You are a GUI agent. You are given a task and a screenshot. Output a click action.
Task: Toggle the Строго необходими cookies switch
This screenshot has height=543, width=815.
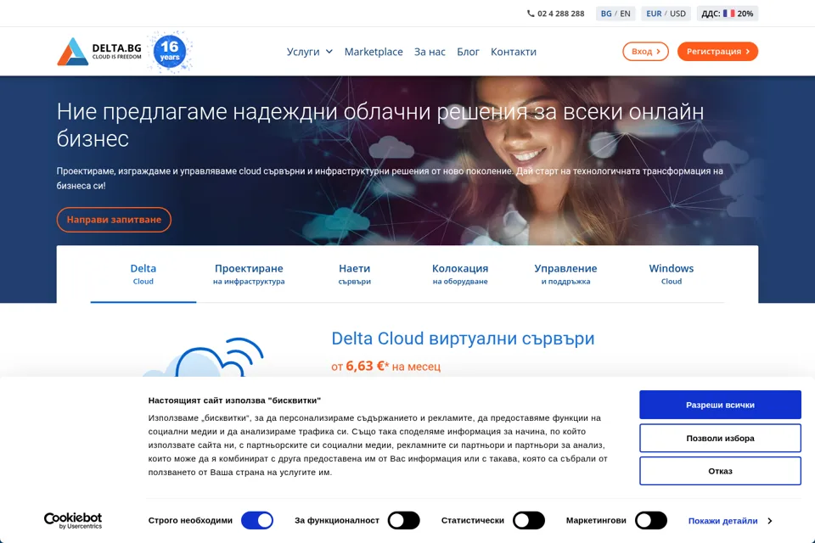click(257, 520)
